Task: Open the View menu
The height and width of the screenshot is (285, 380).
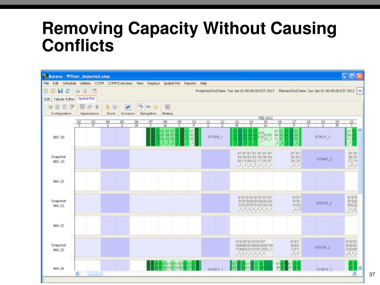Action: point(140,83)
